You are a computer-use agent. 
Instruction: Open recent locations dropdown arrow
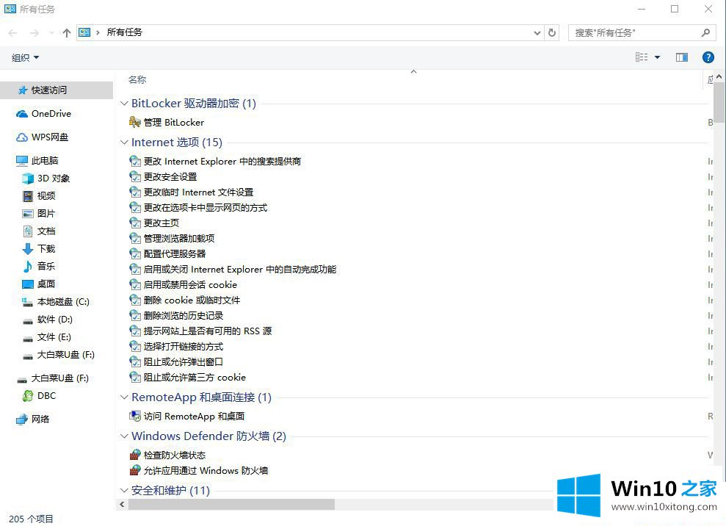[51, 33]
